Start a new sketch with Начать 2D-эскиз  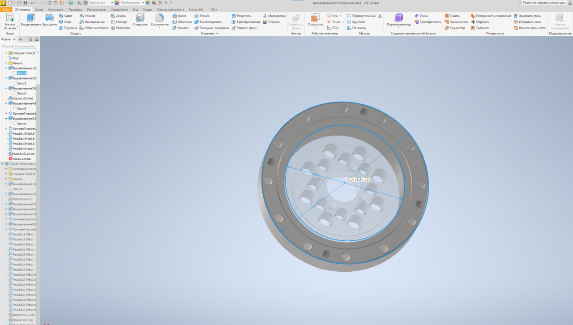(x=10, y=21)
